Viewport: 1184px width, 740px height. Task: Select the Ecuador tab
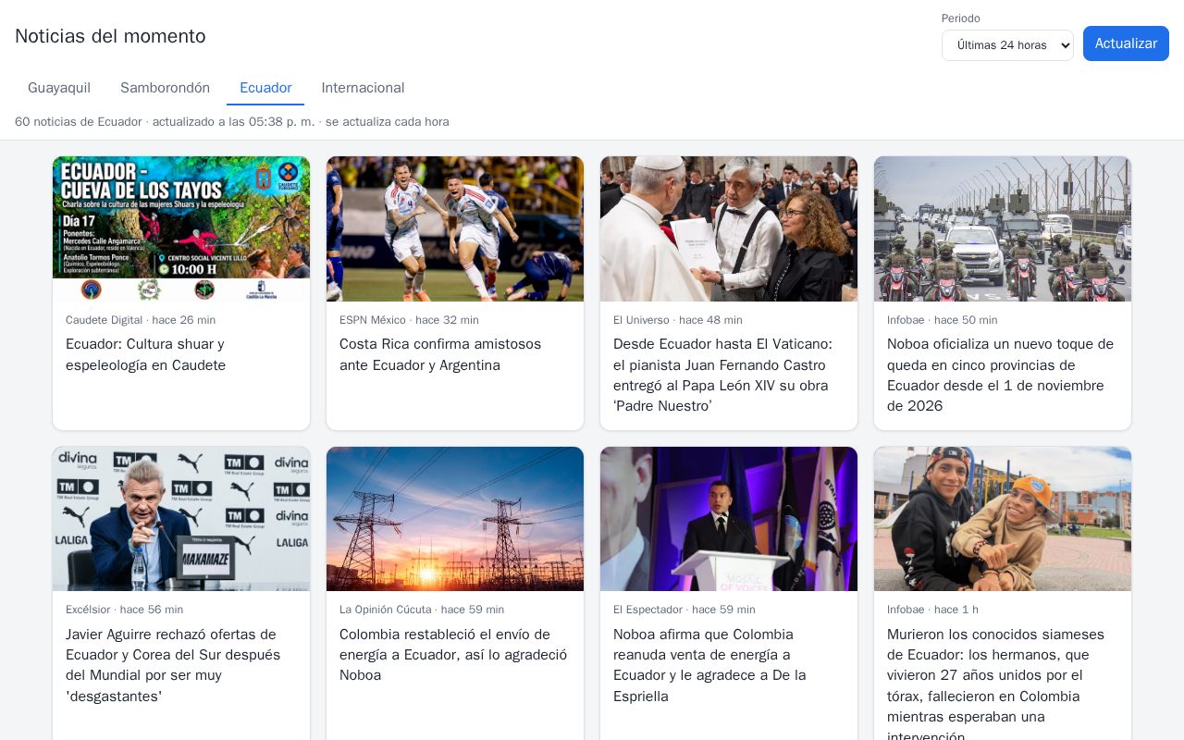point(265,88)
